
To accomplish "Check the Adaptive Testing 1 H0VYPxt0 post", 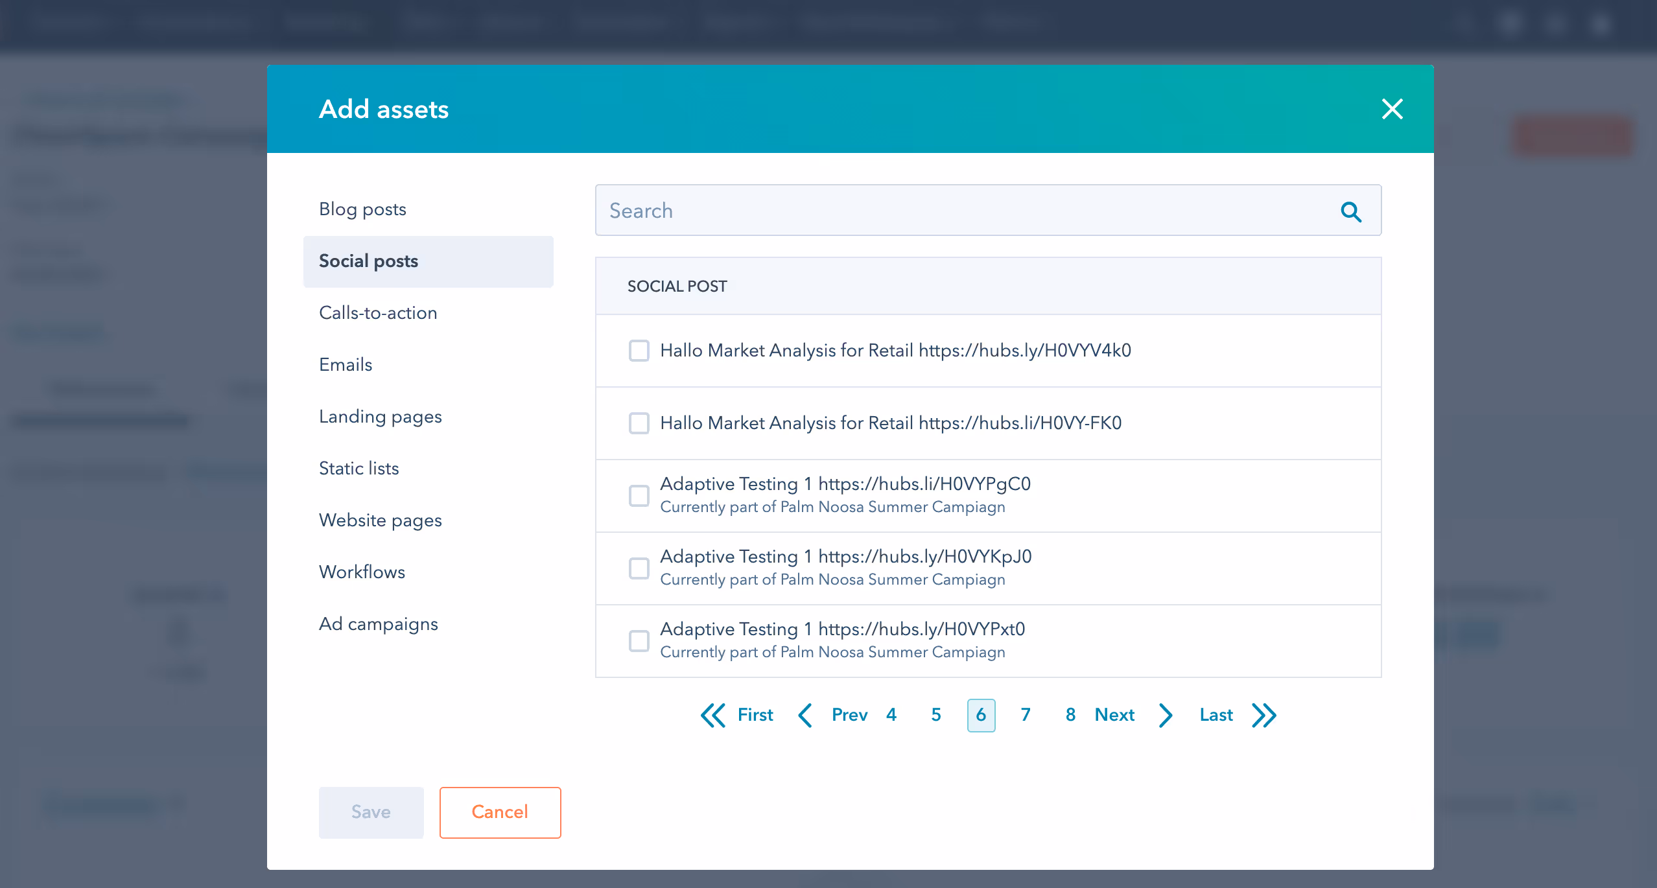I will tap(639, 640).
